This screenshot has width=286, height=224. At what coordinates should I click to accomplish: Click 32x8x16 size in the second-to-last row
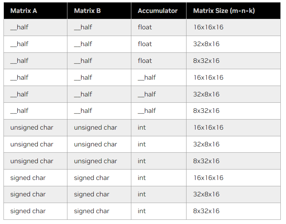pyautogui.click(x=206, y=194)
